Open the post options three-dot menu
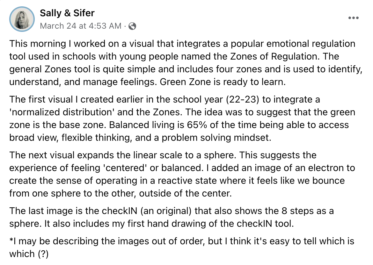The image size is (373, 265). 354,18
